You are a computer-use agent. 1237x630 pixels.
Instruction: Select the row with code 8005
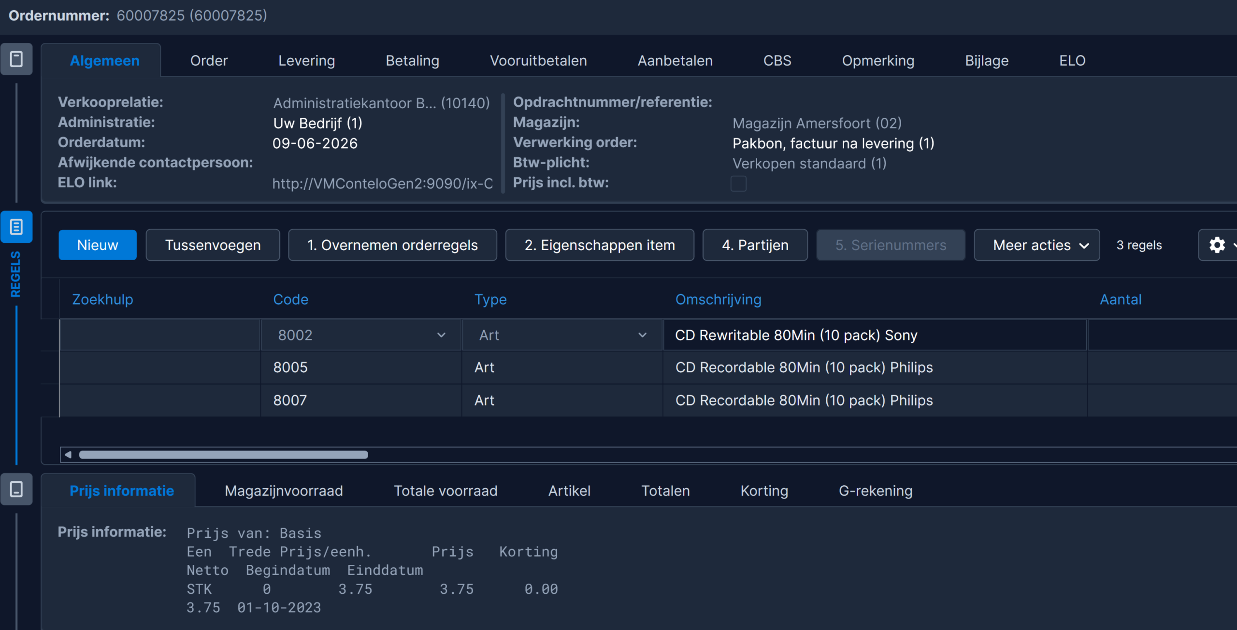tap(647, 367)
